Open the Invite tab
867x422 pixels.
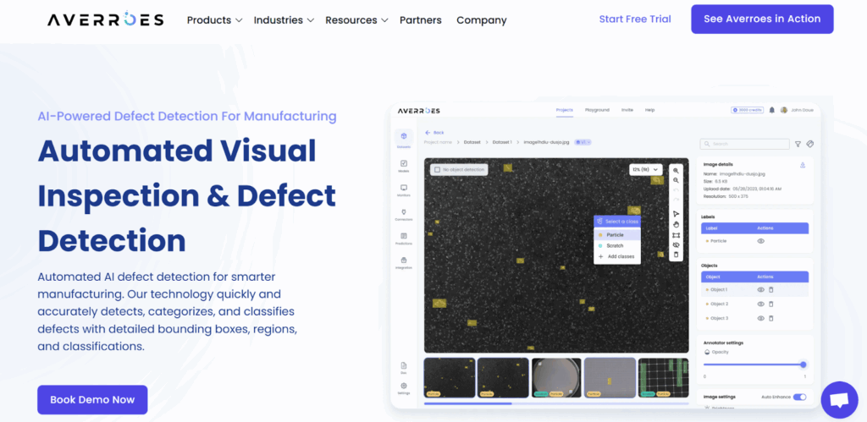pos(627,110)
